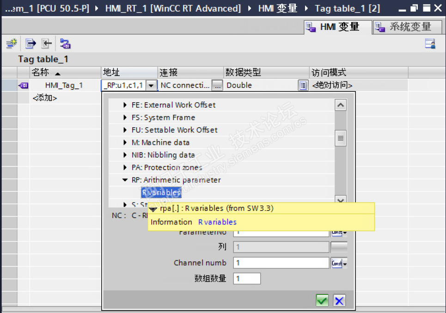Viewport: 446px width, 313px height.
Task: Click scroll up arrow in address list
Action: (x=341, y=105)
